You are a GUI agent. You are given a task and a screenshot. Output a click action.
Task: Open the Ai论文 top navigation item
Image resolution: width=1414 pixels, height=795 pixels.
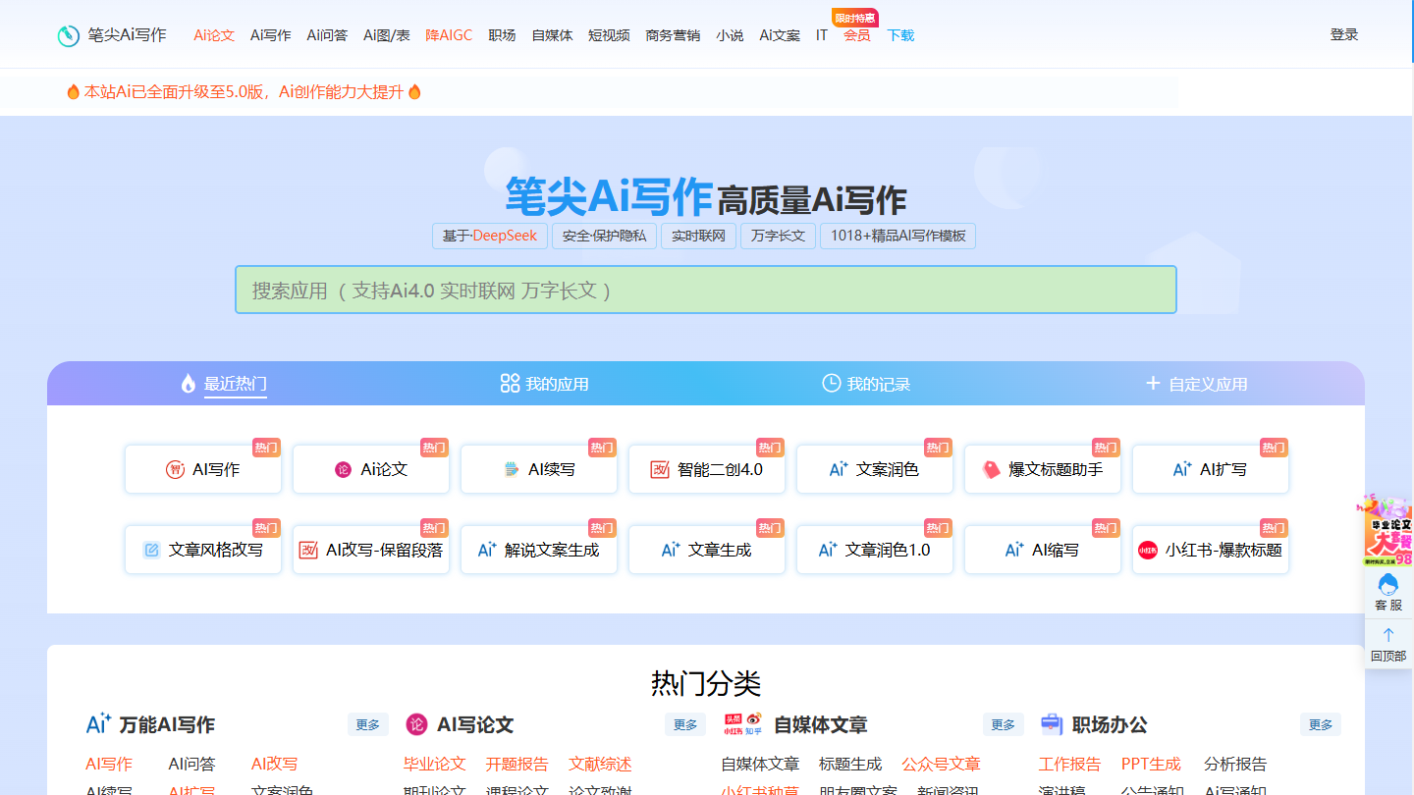214,35
